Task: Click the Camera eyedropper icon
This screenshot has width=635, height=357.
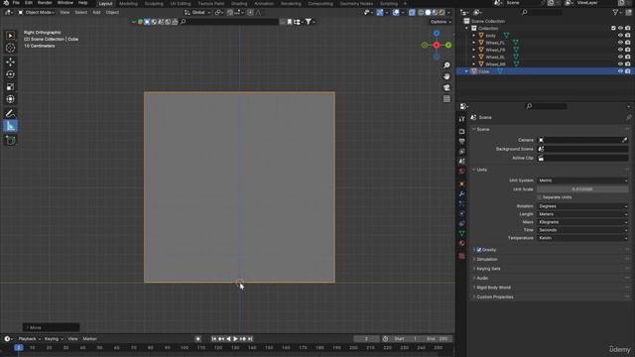Action: pyautogui.click(x=624, y=140)
